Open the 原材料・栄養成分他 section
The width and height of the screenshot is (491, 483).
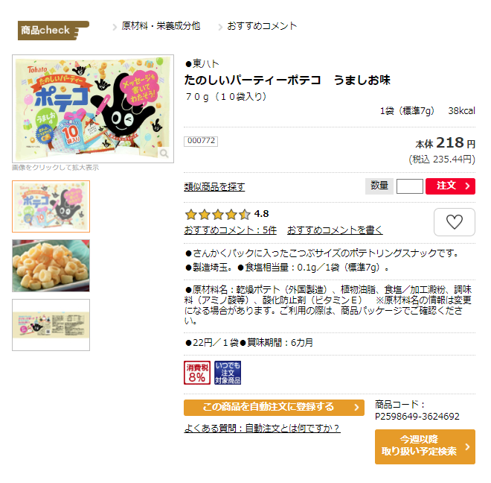160,26
